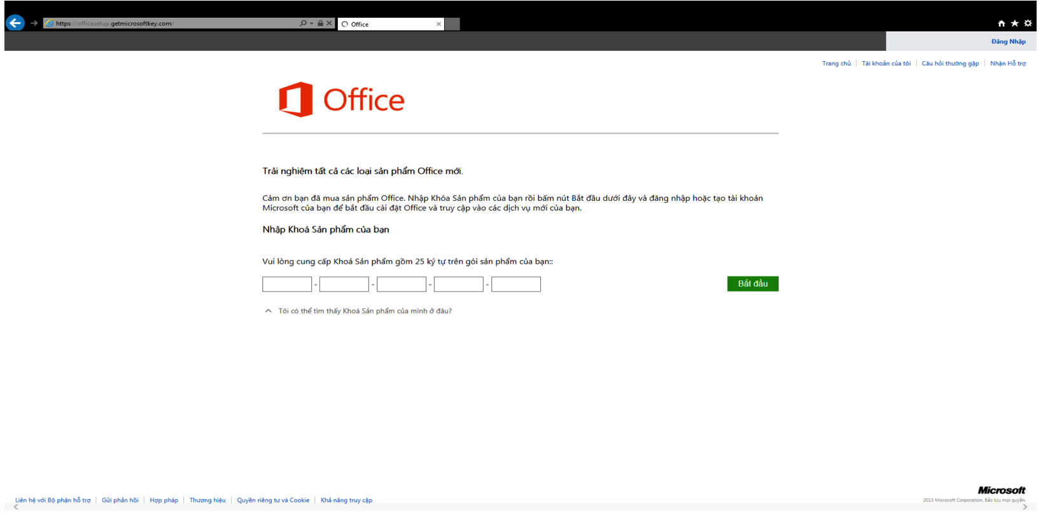Open Favorites star icon
The image size is (1041, 515).
coord(1015,24)
